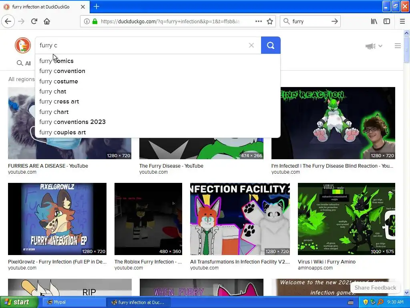This screenshot has width=410, height=308.
Task: Click the browser search box containing furry
Action: coord(310,21)
